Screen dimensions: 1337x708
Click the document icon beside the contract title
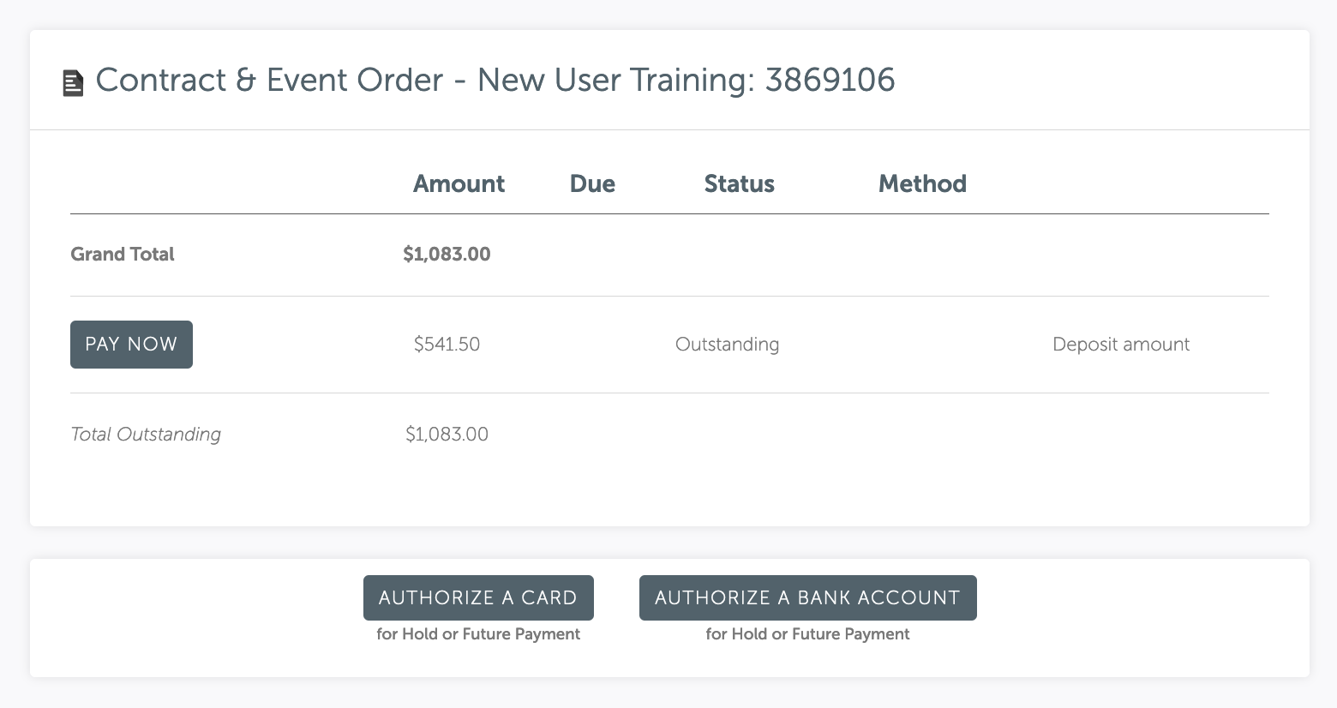tap(74, 83)
